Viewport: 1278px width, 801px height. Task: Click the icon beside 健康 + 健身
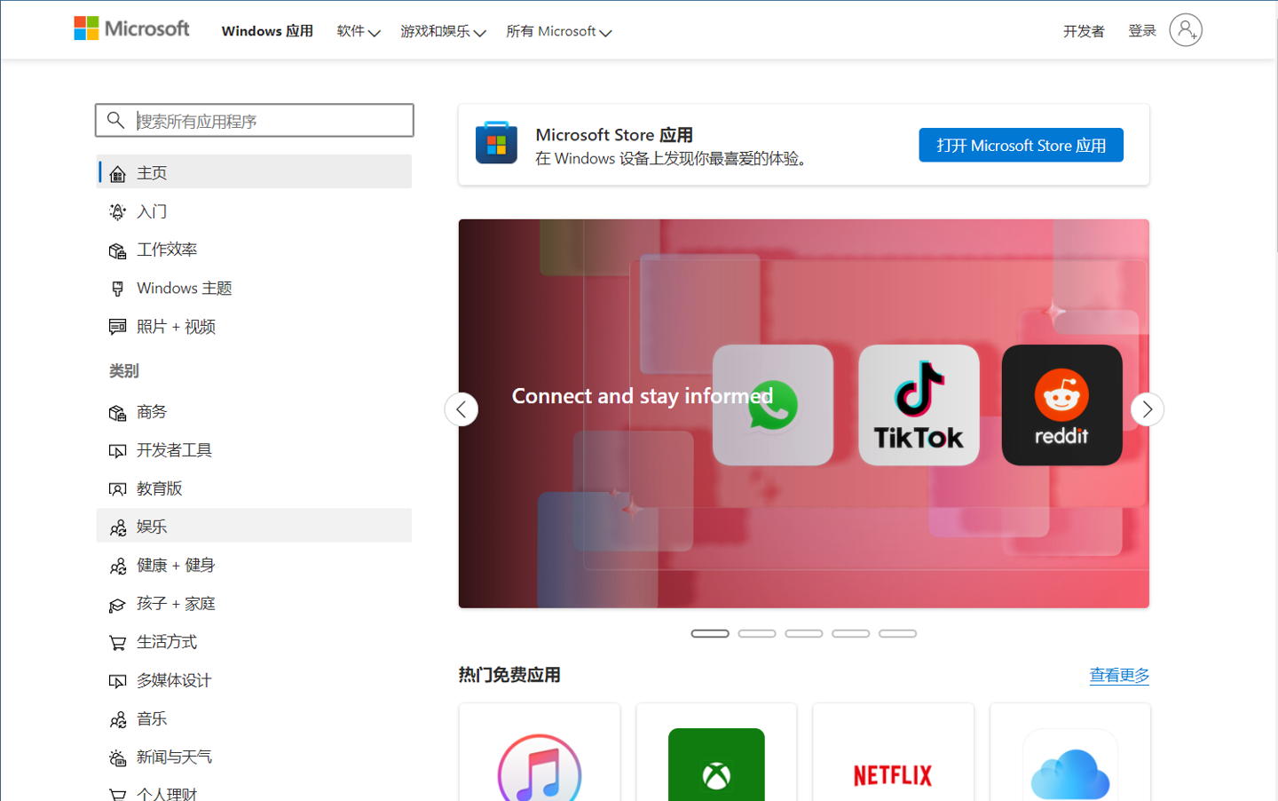point(117,566)
